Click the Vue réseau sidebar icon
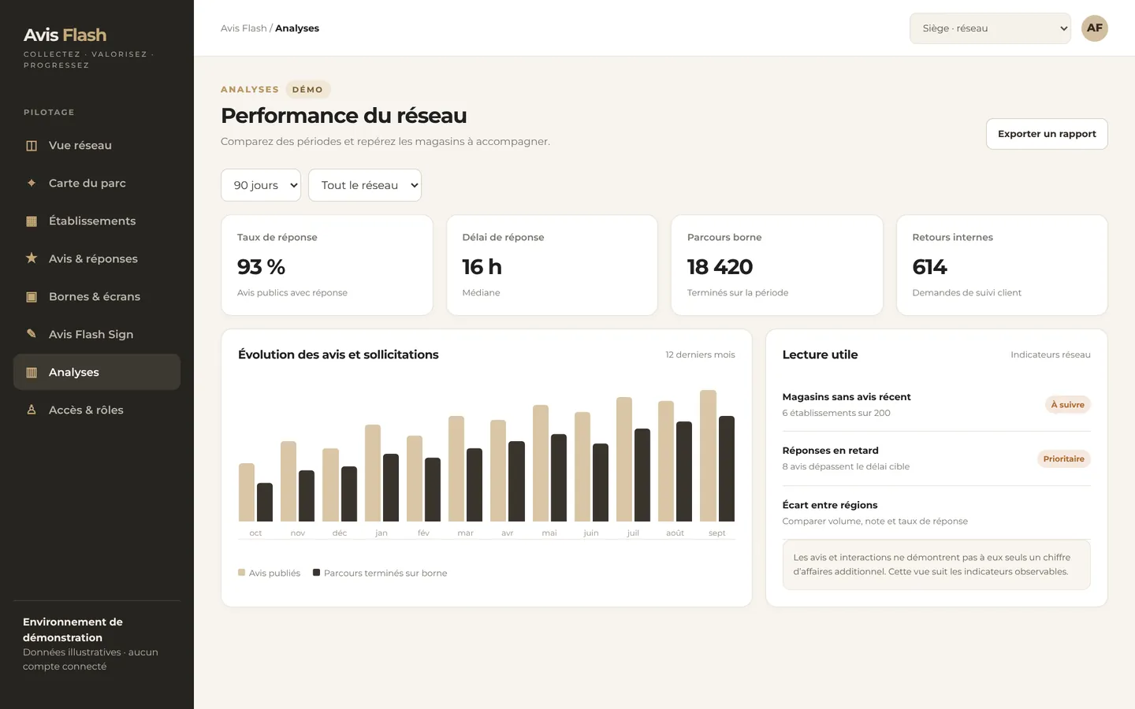Viewport: 1135px width, 709px height. click(32, 146)
